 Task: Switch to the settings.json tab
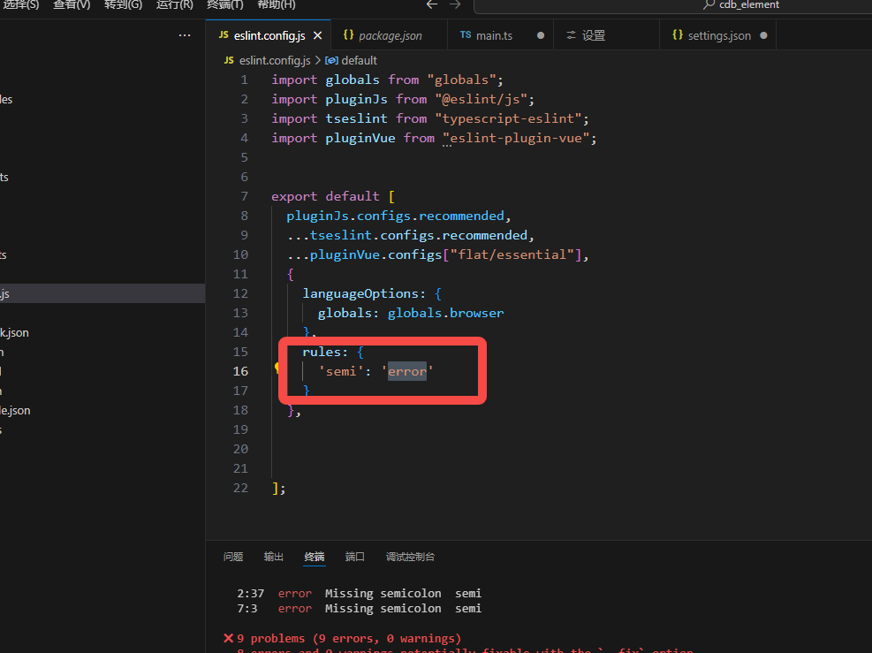[718, 35]
